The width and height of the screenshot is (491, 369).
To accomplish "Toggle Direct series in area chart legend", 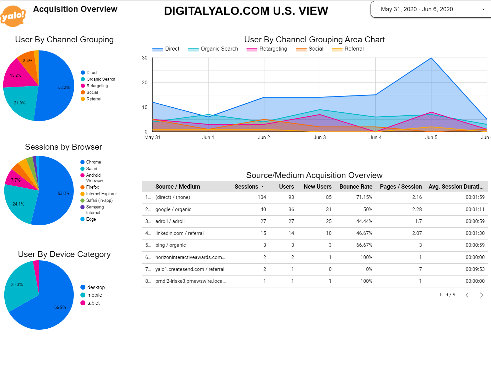I will [166, 49].
